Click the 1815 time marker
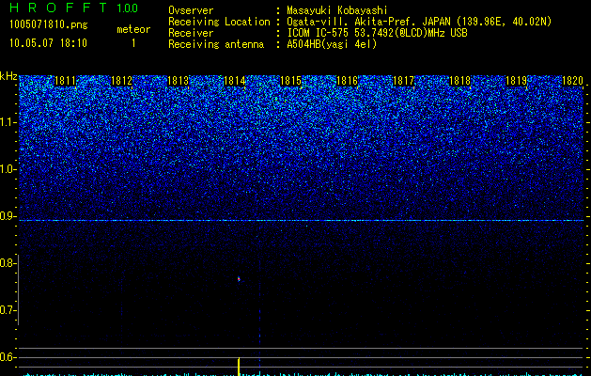Viewport: 591px width, 376px height. point(291,81)
